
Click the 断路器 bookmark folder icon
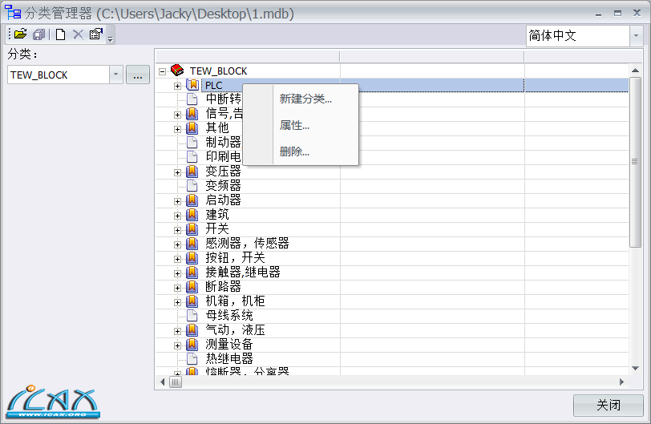click(x=192, y=287)
